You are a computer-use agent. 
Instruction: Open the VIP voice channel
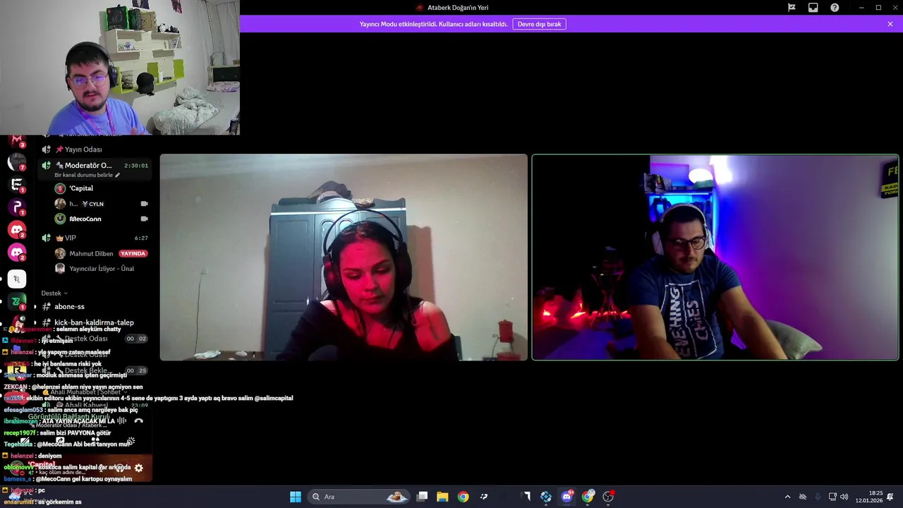coord(95,238)
